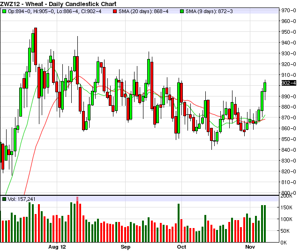Click the 970-0 price axis label
This screenshot has width=300, height=251.
[x=289, y=10]
